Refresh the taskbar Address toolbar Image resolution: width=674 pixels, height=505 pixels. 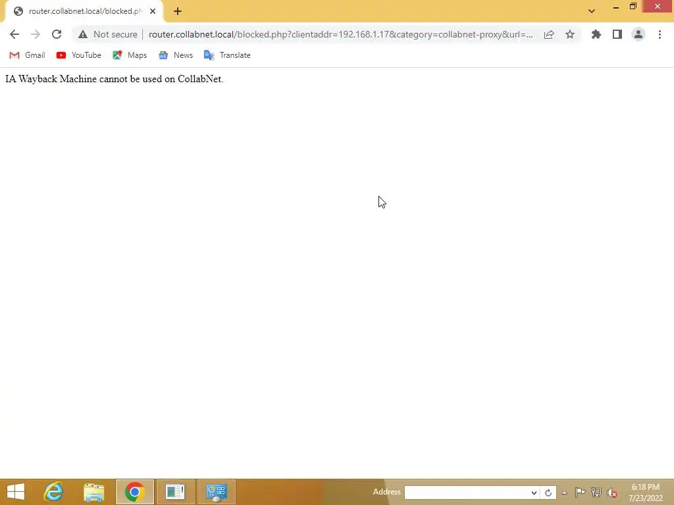(x=548, y=493)
